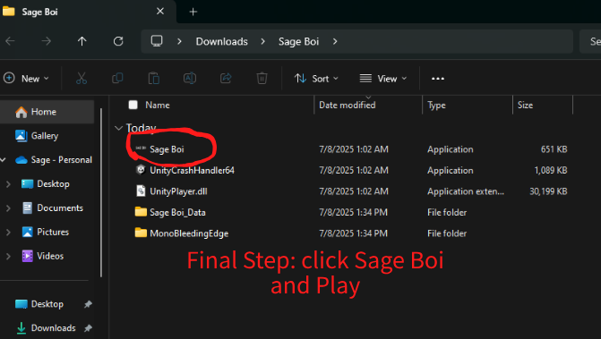Click Sage Boi breadcrumb in address bar
The width and height of the screenshot is (601, 339).
[298, 41]
